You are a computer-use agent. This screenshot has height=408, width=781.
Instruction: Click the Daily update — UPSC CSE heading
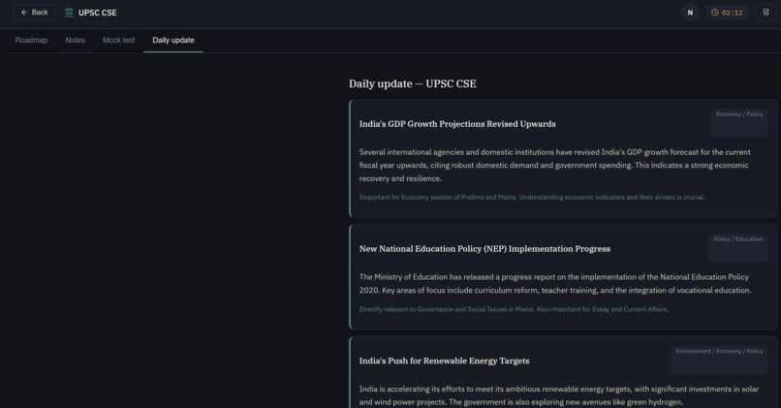[x=413, y=83]
